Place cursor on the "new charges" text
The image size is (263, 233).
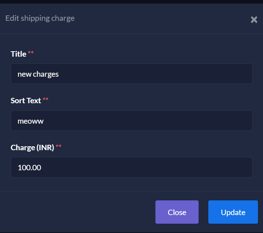pos(38,74)
